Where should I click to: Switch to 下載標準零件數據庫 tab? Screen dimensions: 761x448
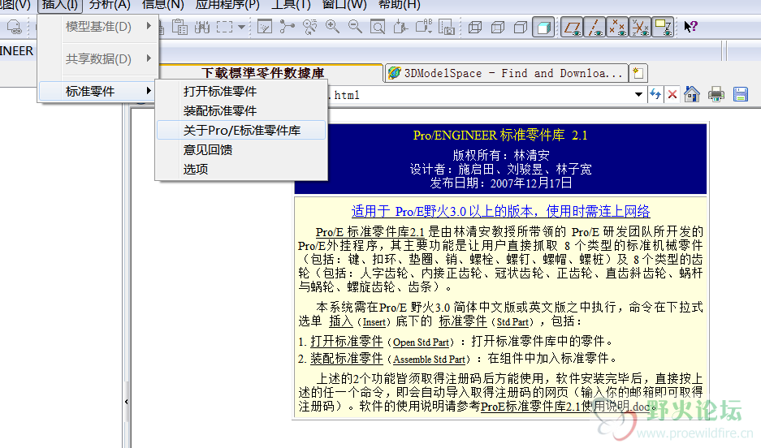point(263,73)
